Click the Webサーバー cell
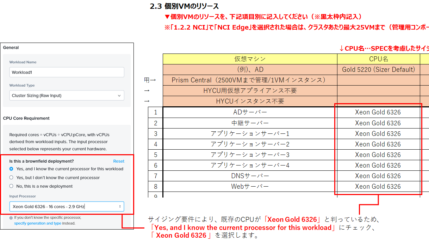The image size is (429, 244). pyautogui.click(x=250, y=187)
